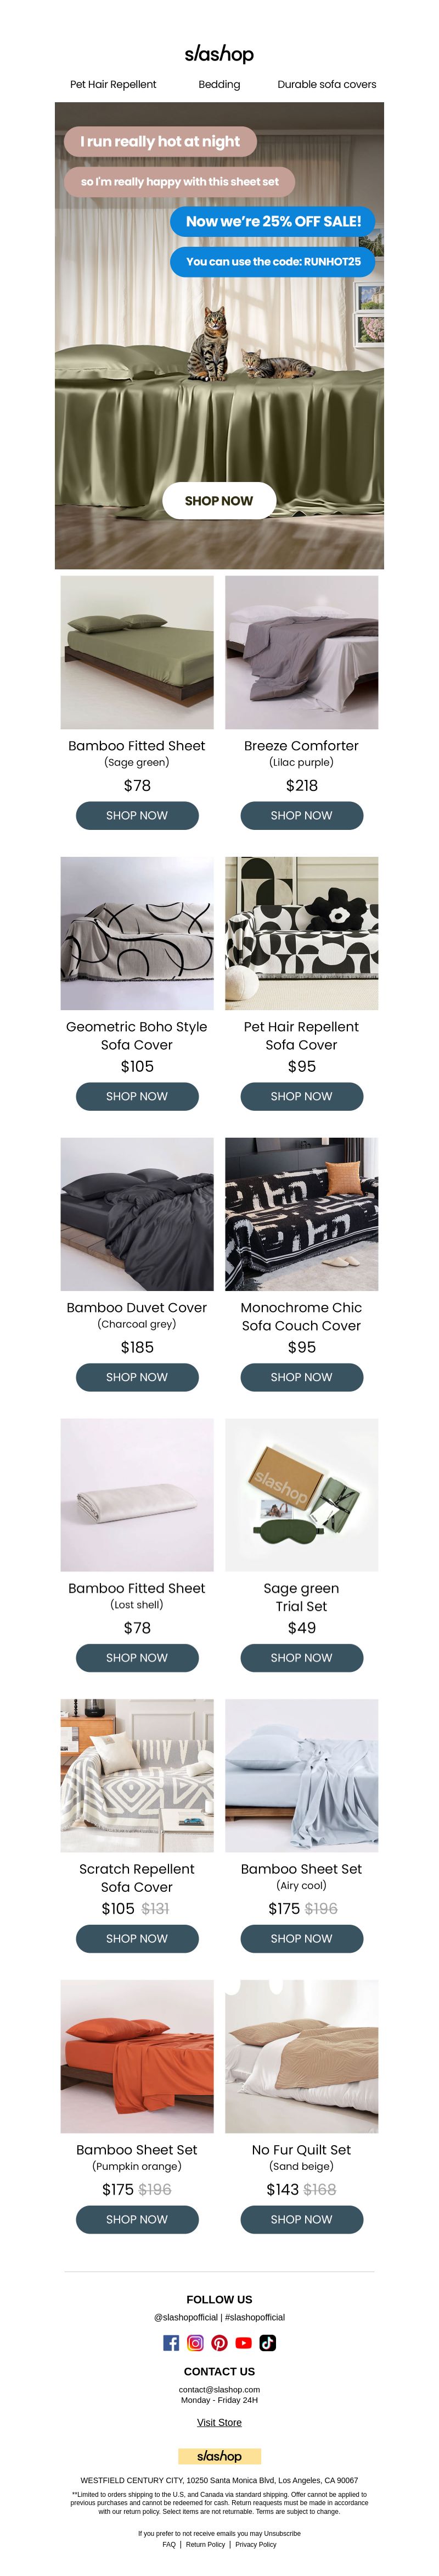Open the Instagram social icon
The height and width of the screenshot is (2576, 439).
[x=195, y=2342]
